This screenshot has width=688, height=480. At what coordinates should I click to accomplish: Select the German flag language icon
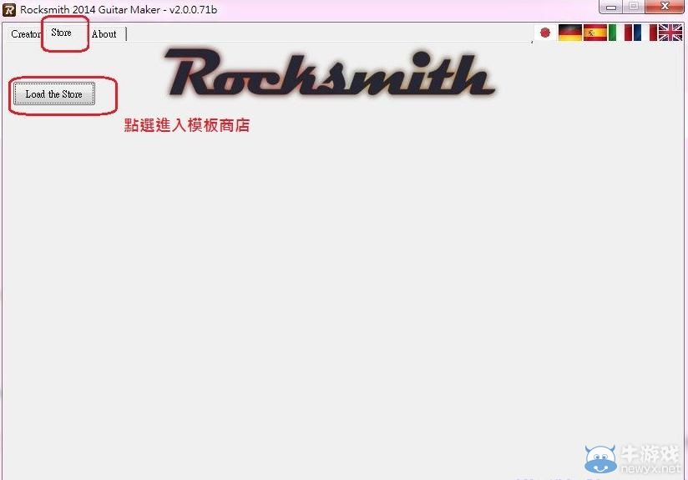(x=570, y=33)
